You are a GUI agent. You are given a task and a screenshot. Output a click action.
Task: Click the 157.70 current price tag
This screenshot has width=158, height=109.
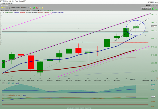(x=154, y=27)
